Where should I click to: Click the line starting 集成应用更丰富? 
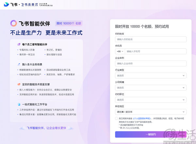click(48, 114)
